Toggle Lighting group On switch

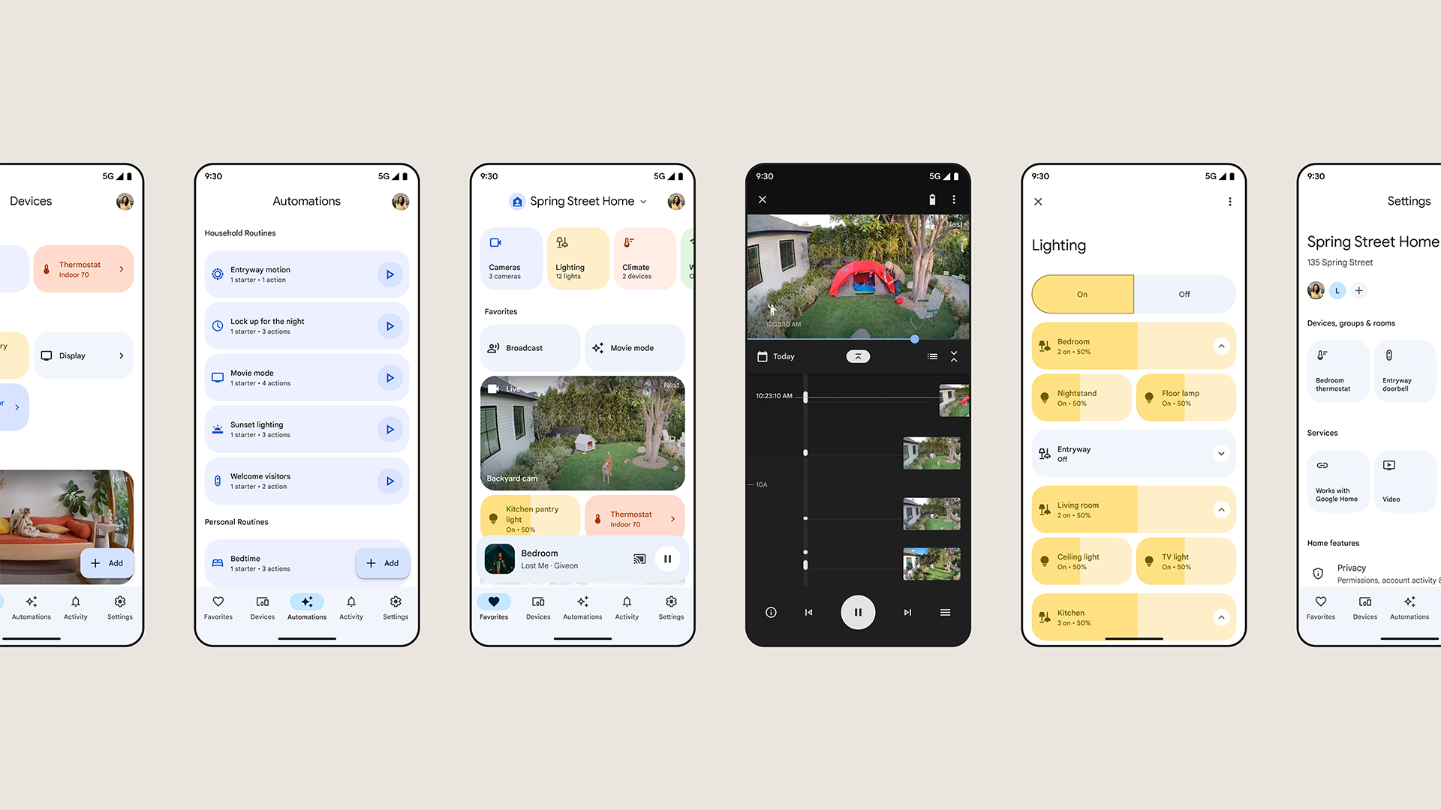tap(1083, 294)
